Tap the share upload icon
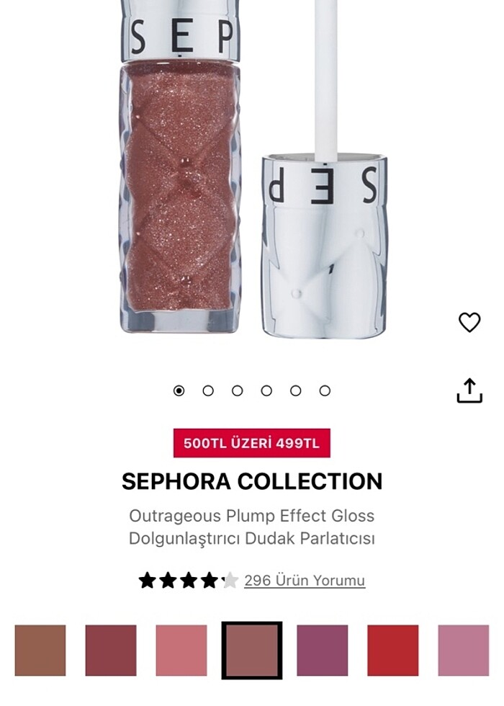The height and width of the screenshot is (706, 504). tap(469, 390)
